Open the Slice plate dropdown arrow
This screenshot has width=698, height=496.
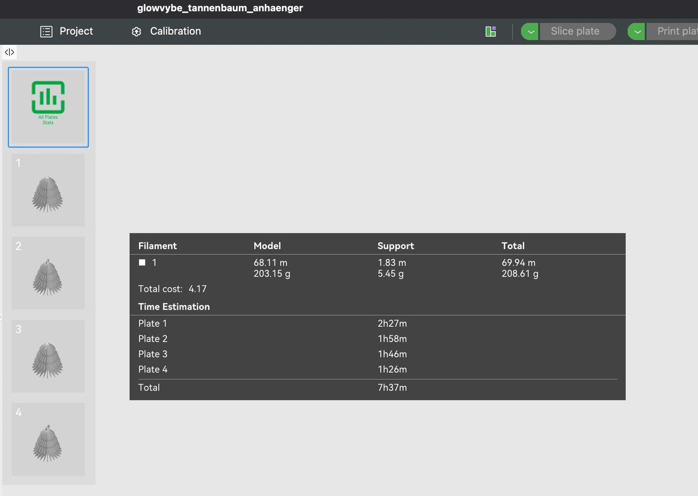[x=530, y=31]
